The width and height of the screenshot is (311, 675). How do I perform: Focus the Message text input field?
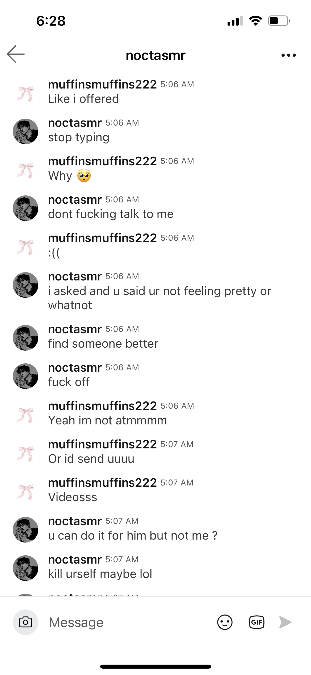pyautogui.click(x=128, y=622)
